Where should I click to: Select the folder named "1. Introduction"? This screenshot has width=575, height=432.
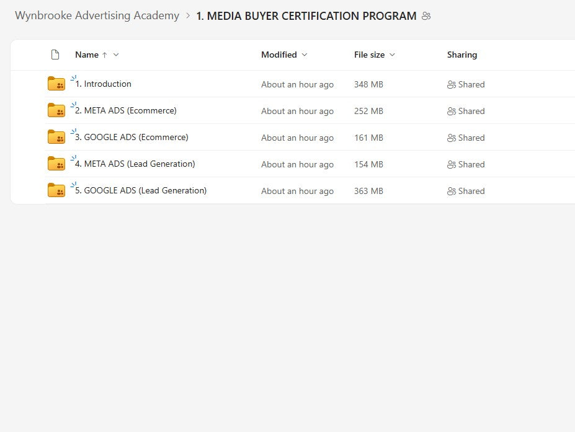pos(104,84)
